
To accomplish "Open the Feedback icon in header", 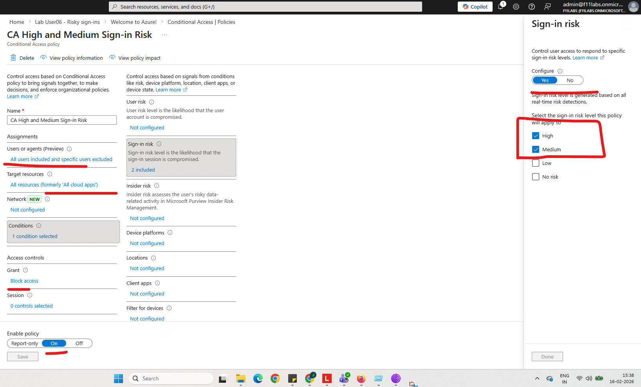I will tap(547, 7).
